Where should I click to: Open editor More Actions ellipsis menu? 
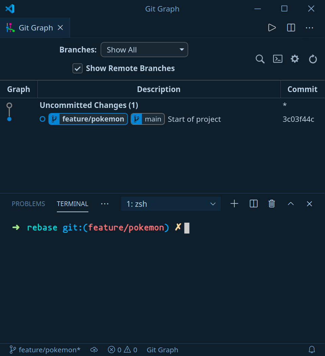coord(309,28)
